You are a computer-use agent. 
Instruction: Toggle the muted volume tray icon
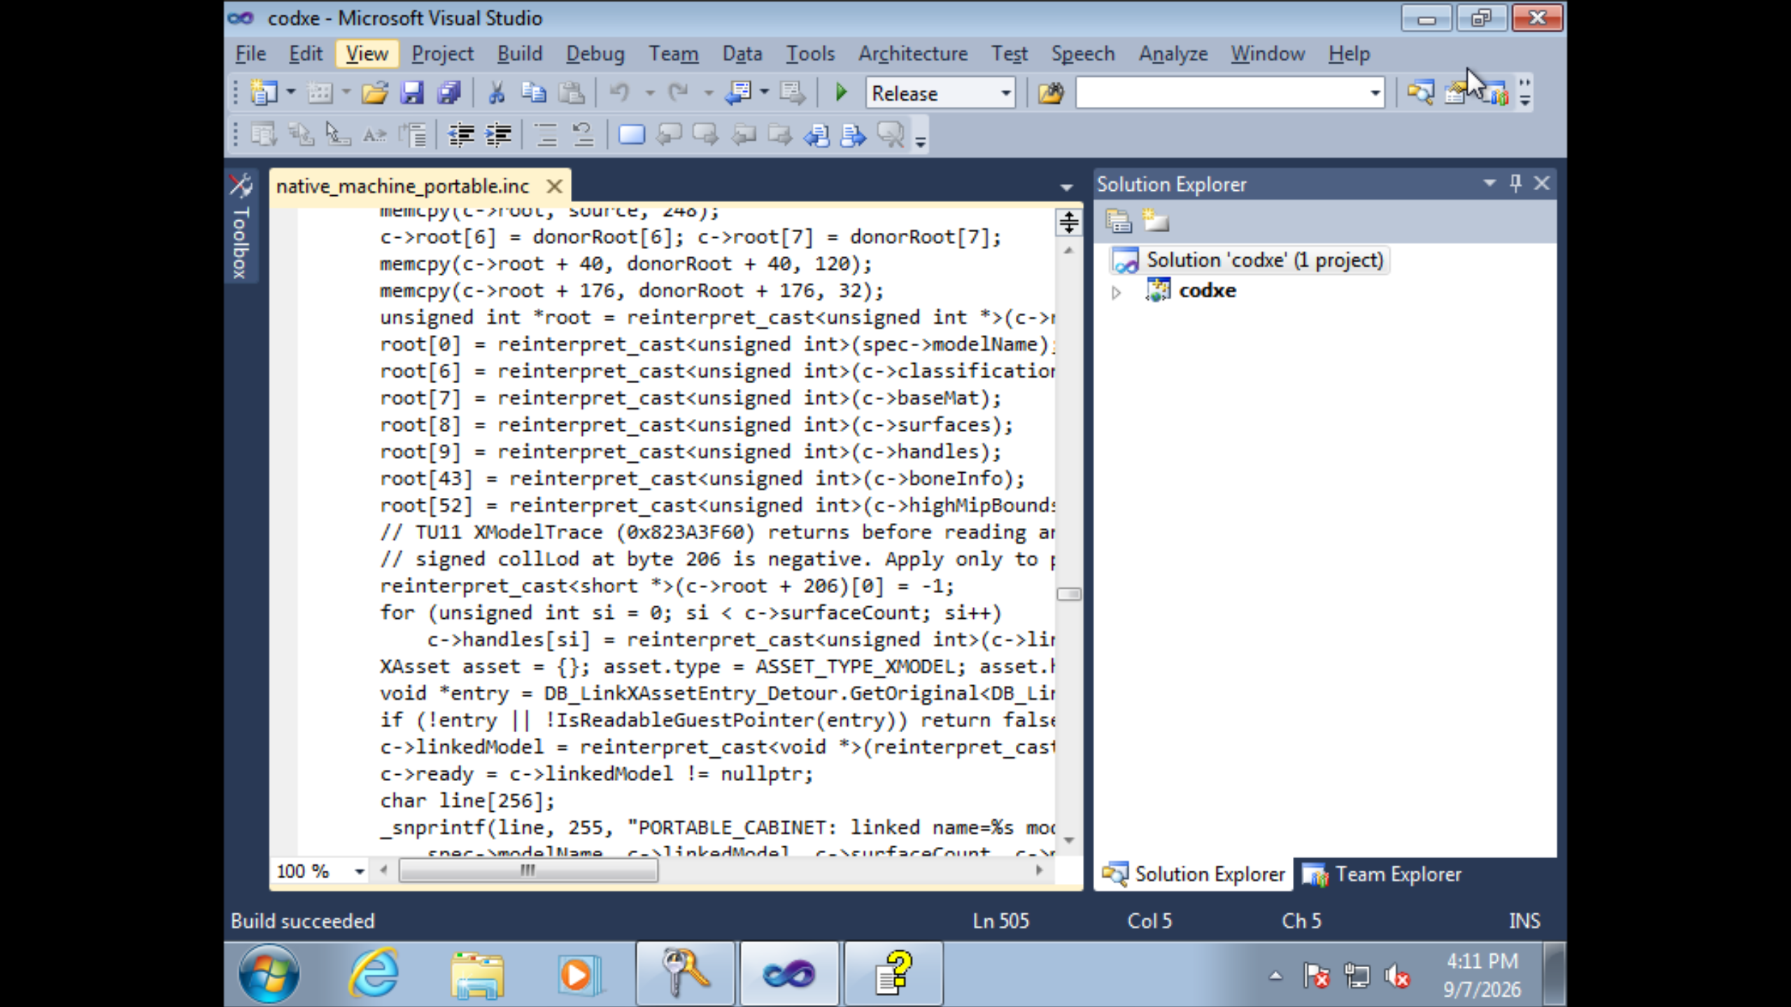1396,976
